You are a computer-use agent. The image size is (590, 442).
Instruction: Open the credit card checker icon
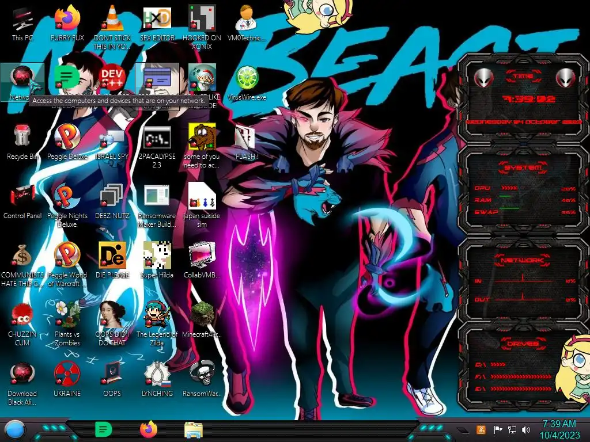(157, 78)
